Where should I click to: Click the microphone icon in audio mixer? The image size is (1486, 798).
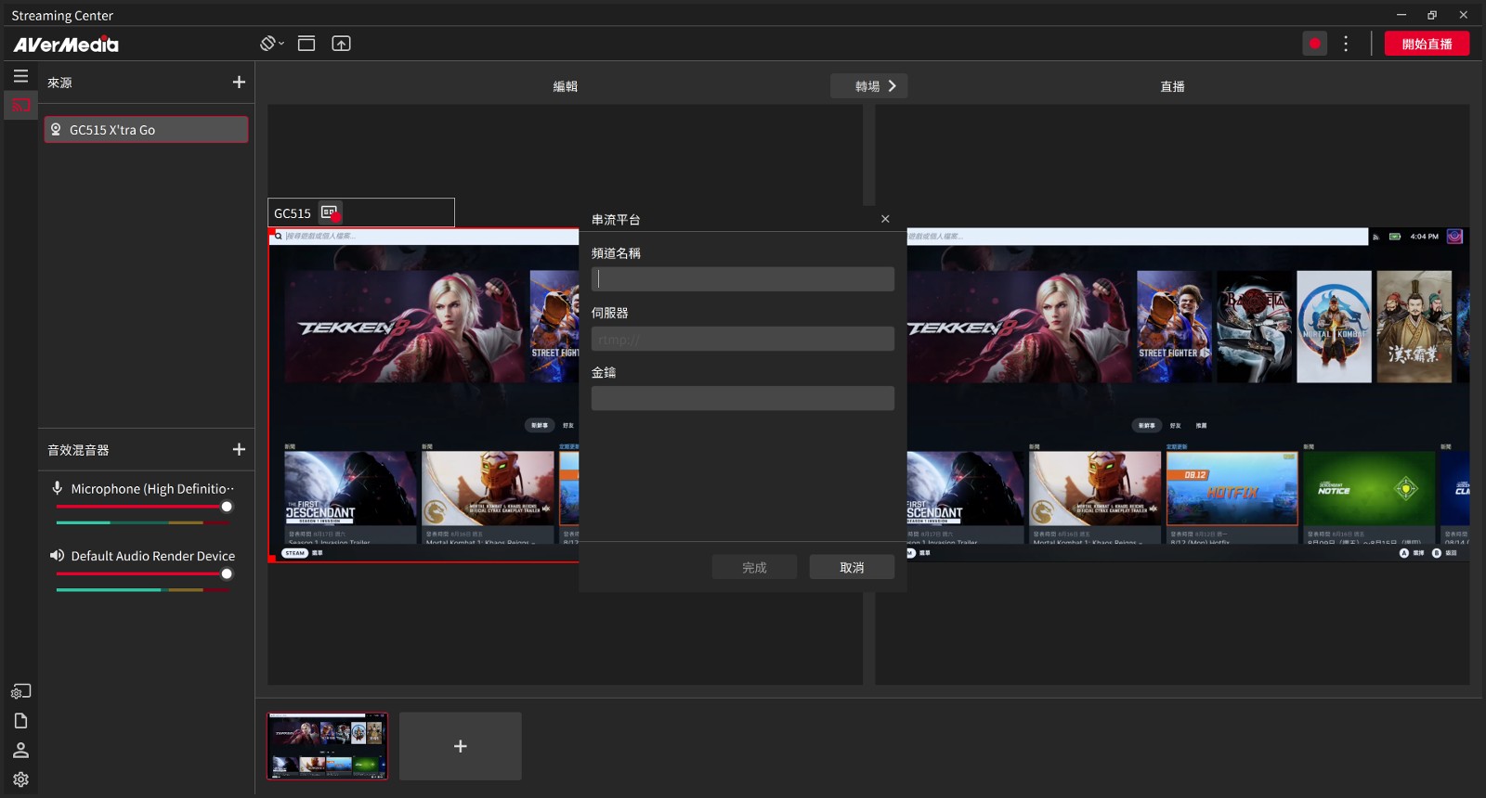58,488
